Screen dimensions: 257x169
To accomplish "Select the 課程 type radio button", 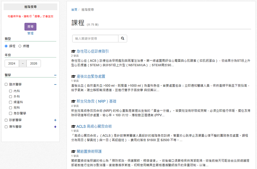I will (x=6, y=46).
